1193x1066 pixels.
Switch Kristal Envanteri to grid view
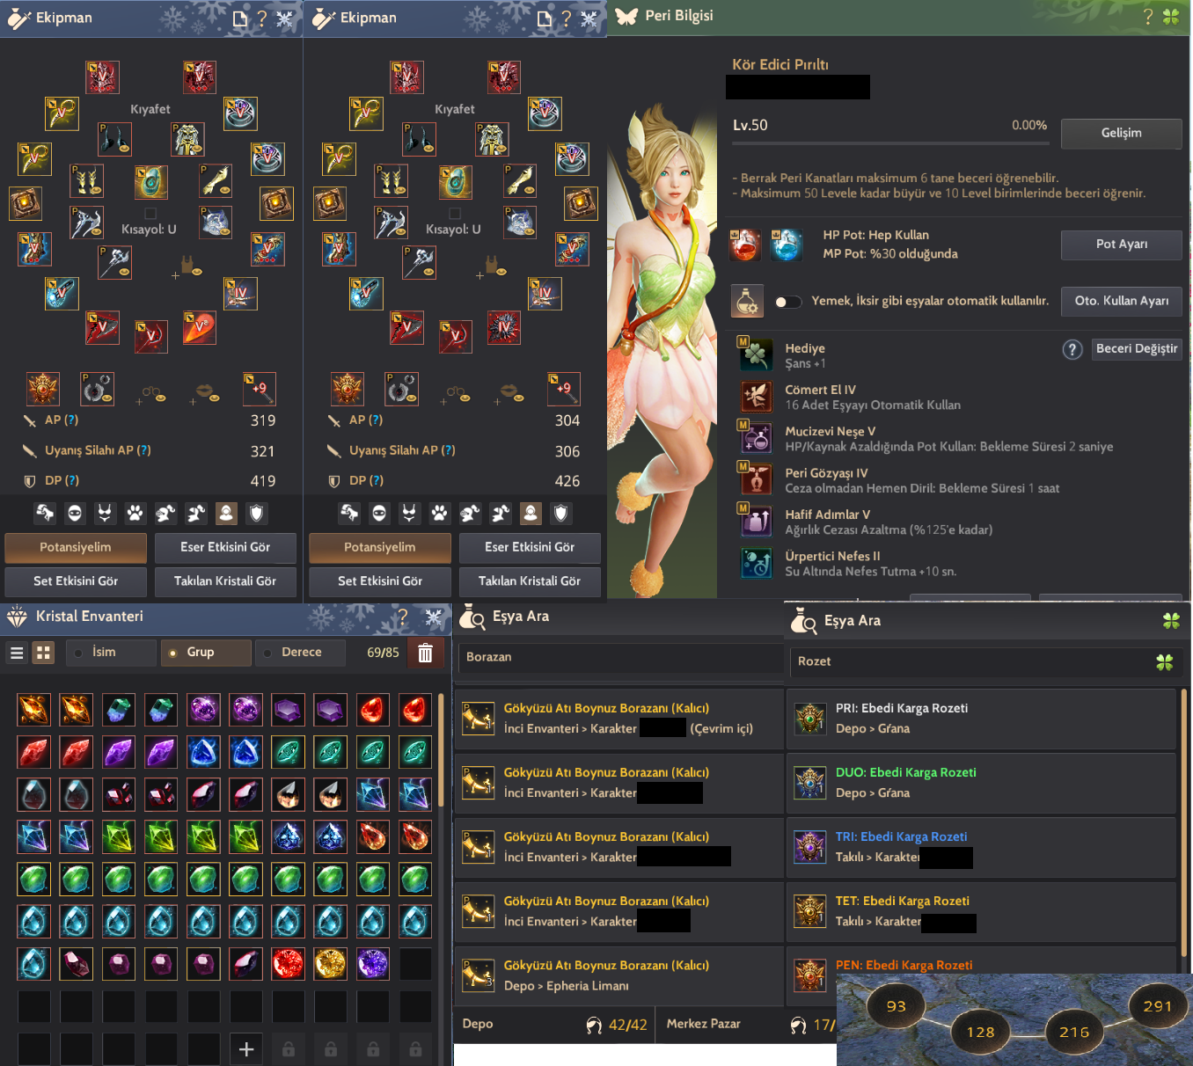pyautogui.click(x=43, y=653)
